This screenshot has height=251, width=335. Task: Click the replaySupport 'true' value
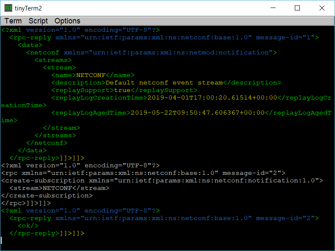tap(122, 90)
